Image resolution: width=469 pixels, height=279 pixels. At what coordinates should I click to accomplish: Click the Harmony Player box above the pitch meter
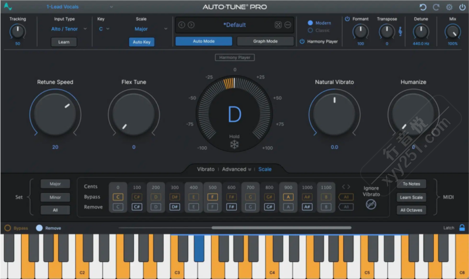click(235, 57)
